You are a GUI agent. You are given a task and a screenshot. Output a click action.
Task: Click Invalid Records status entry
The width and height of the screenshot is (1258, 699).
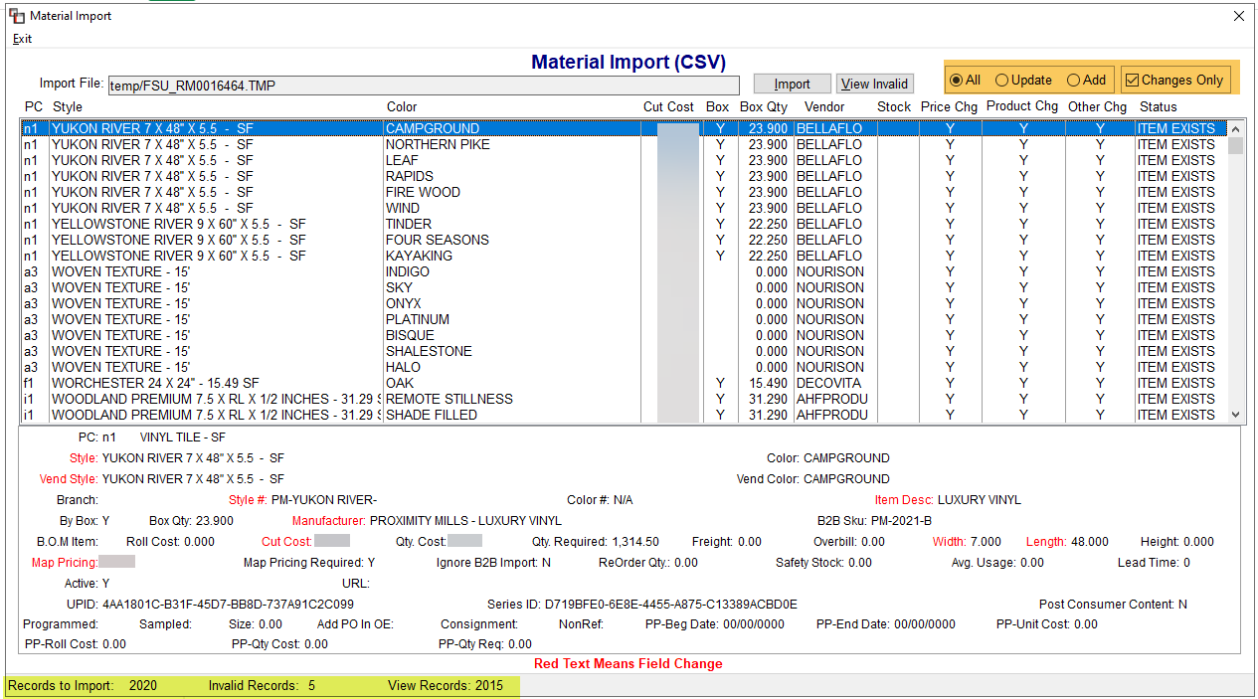tap(263, 685)
